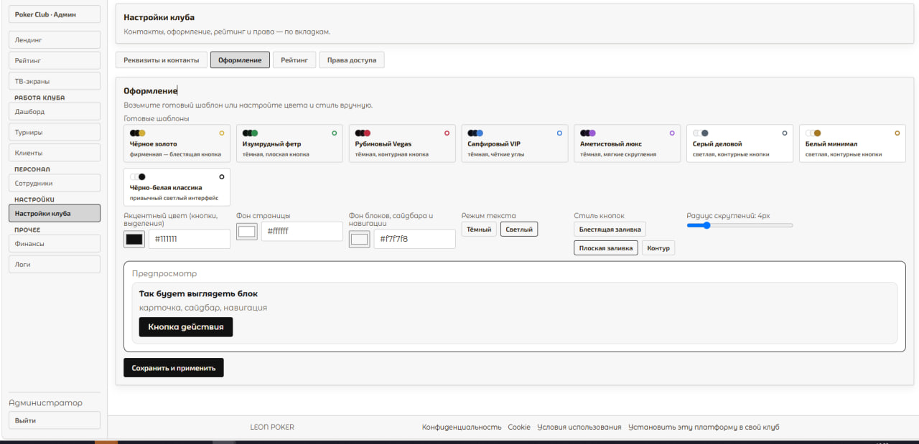Open the page background color swatch
The height and width of the screenshot is (444, 919).
pyautogui.click(x=247, y=232)
